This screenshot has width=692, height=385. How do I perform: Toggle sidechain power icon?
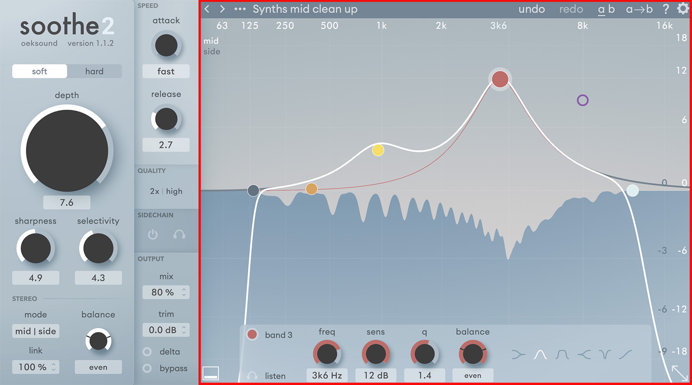153,235
